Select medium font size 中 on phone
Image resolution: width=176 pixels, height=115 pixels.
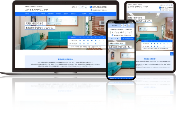click(125, 25)
